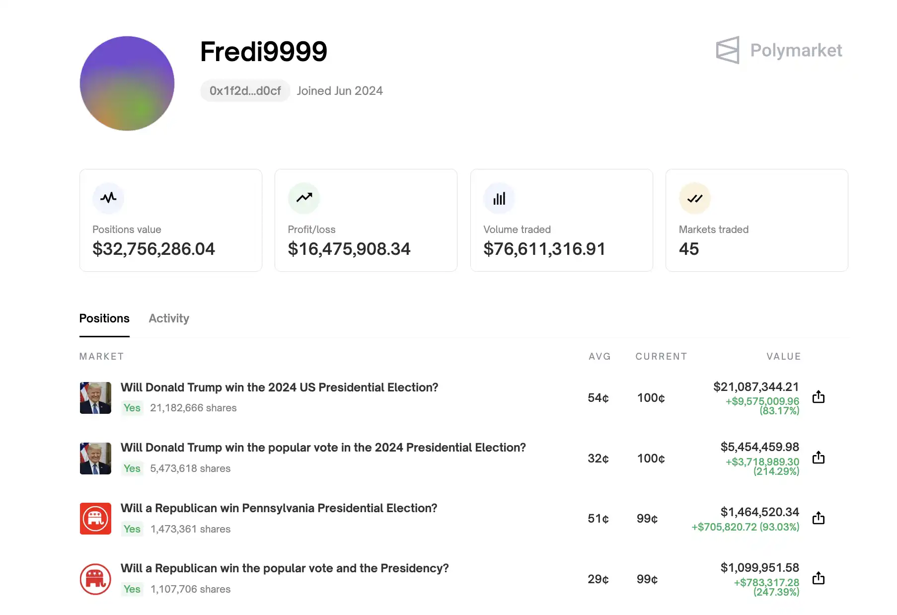Click the Positions value pulse icon

click(x=108, y=198)
